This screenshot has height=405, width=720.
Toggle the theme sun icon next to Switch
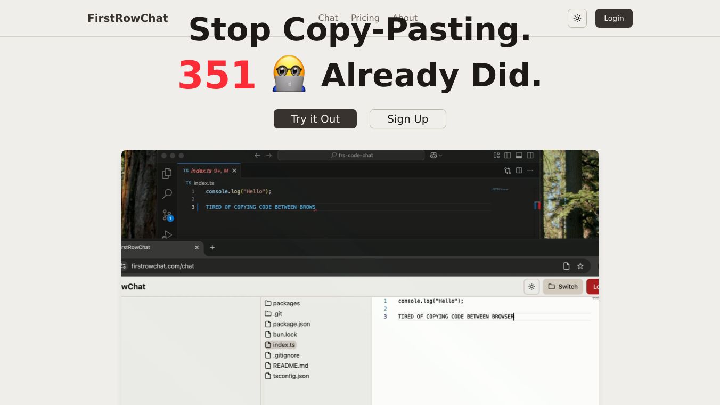531,286
